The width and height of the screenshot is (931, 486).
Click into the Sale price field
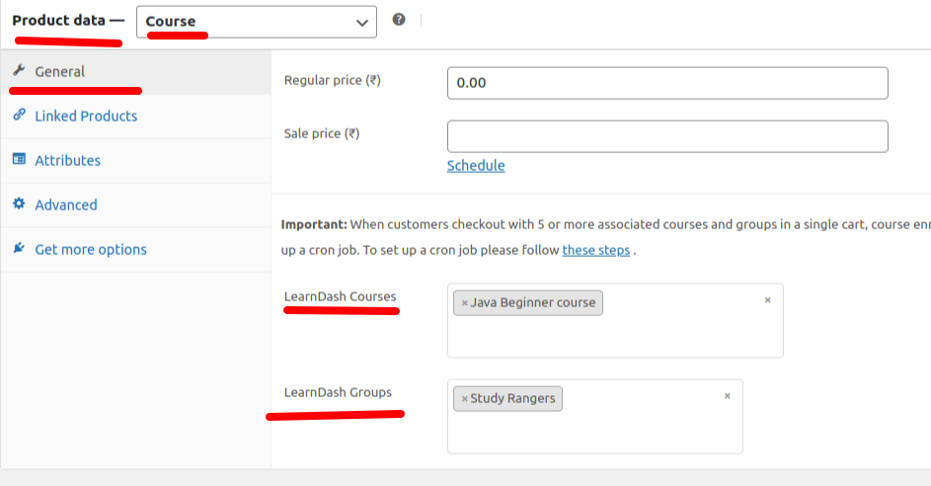(x=667, y=136)
